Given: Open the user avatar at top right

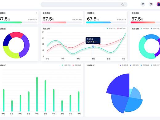Looking at the screenshot, I should click(158, 4).
